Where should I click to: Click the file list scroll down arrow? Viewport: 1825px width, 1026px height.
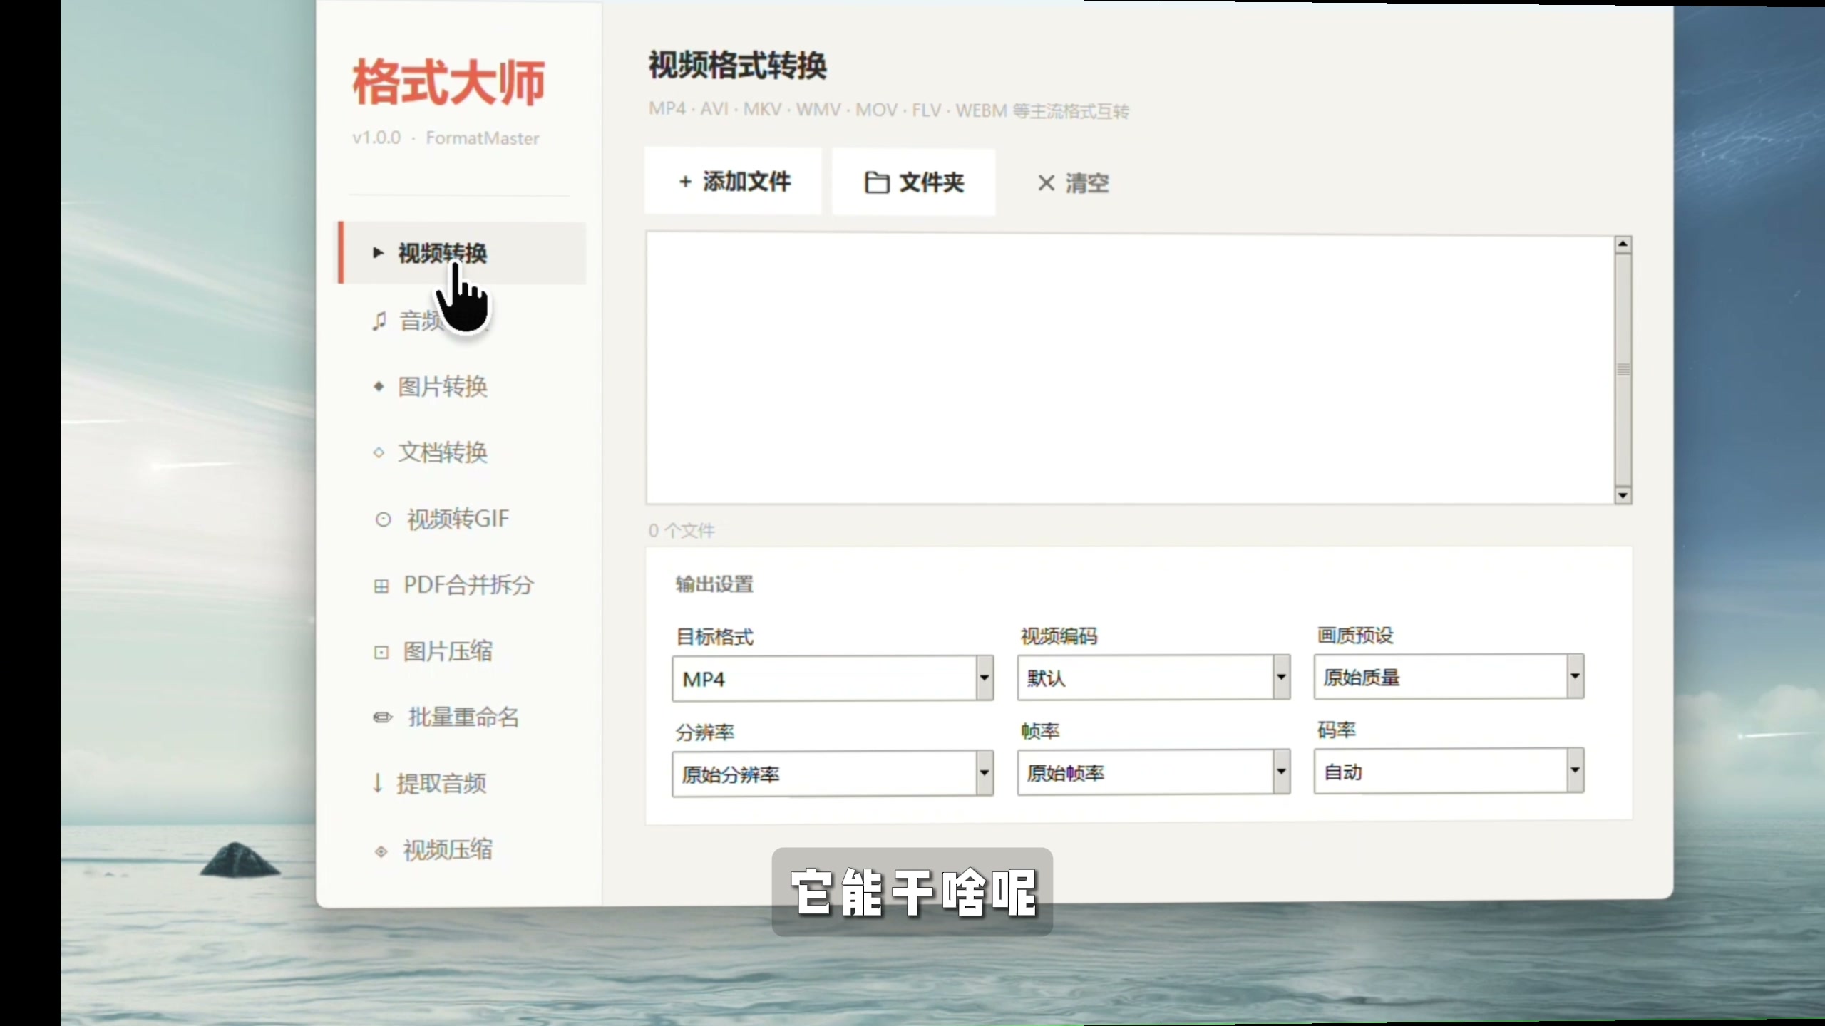1623,495
